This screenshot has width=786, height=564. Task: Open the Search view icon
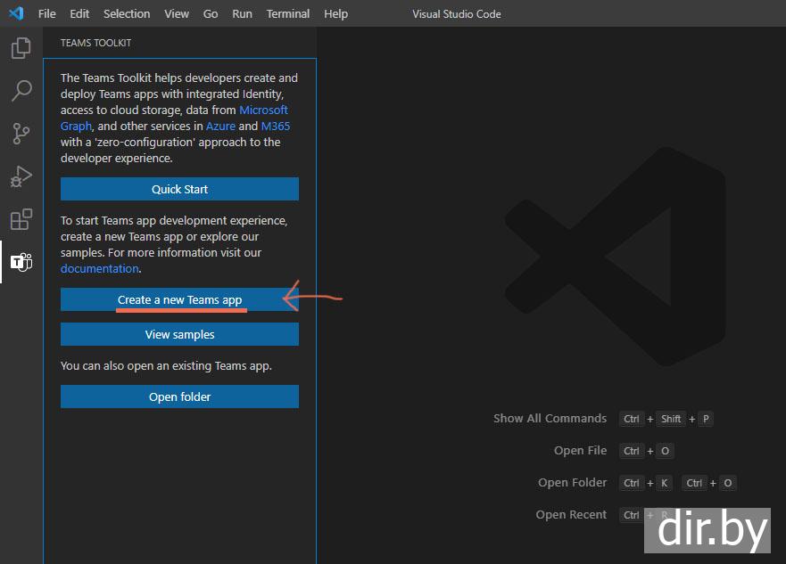point(21,91)
